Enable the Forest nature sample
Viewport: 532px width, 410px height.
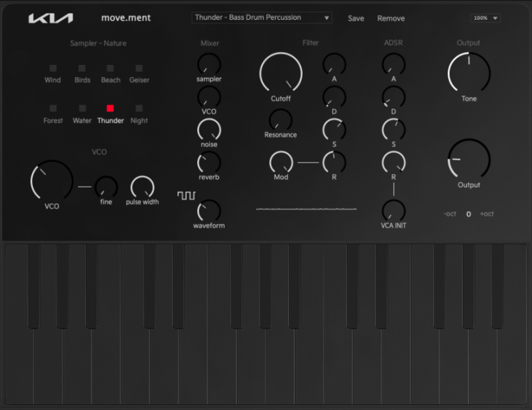pos(53,109)
